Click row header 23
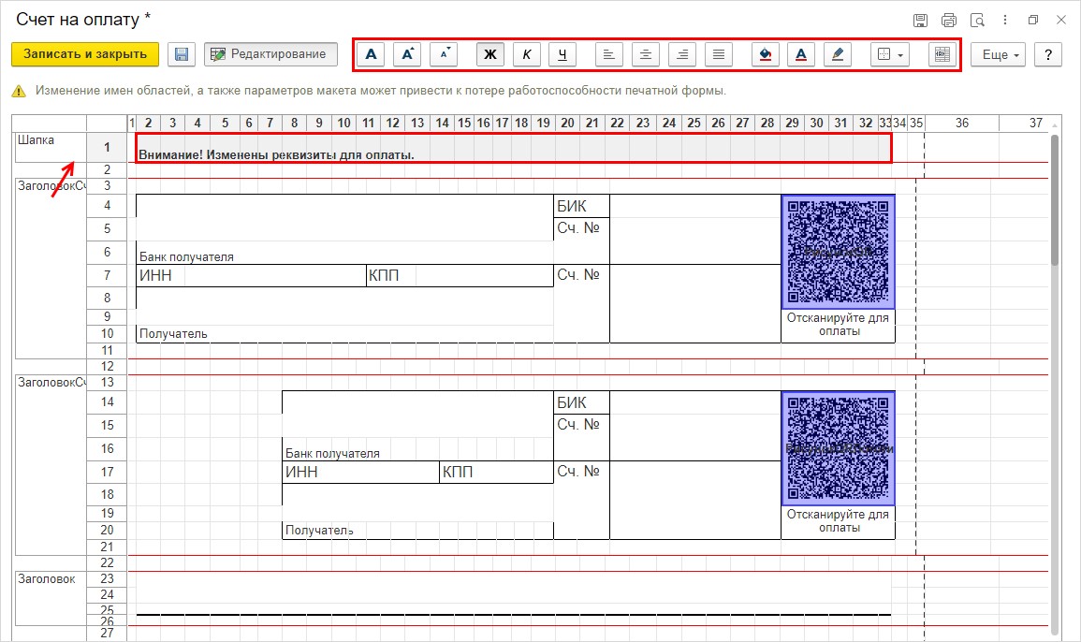 click(107, 579)
